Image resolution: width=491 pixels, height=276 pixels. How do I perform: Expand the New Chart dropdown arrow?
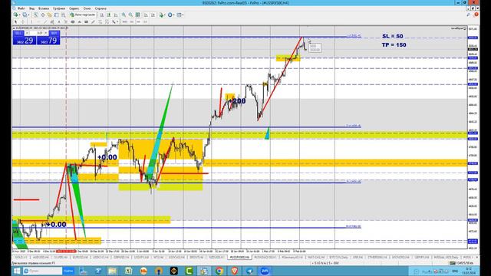(19, 15)
